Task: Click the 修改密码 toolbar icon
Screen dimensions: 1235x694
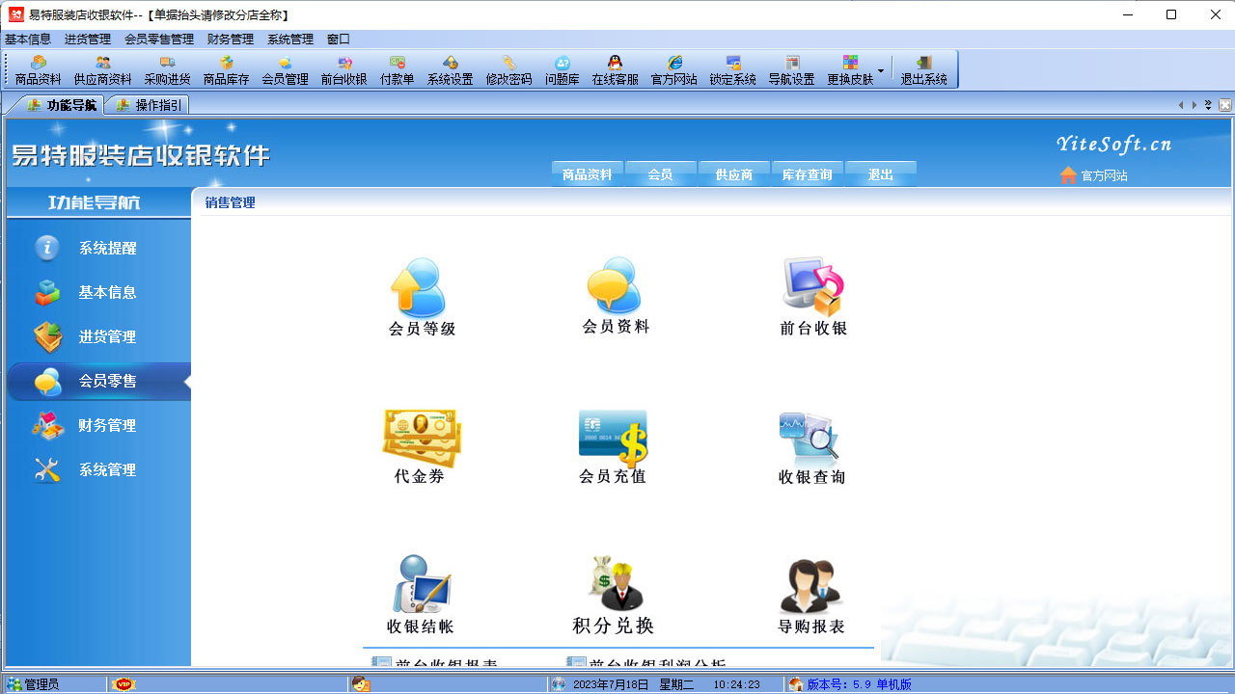Action: click(x=509, y=69)
